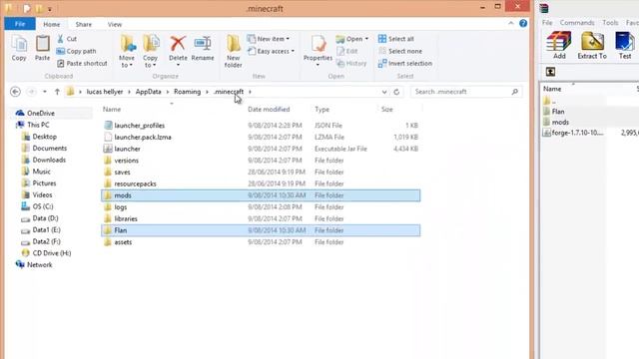The width and height of the screenshot is (639, 359).
Task: Sort by Date modified column header
Action: pyautogui.click(x=269, y=109)
